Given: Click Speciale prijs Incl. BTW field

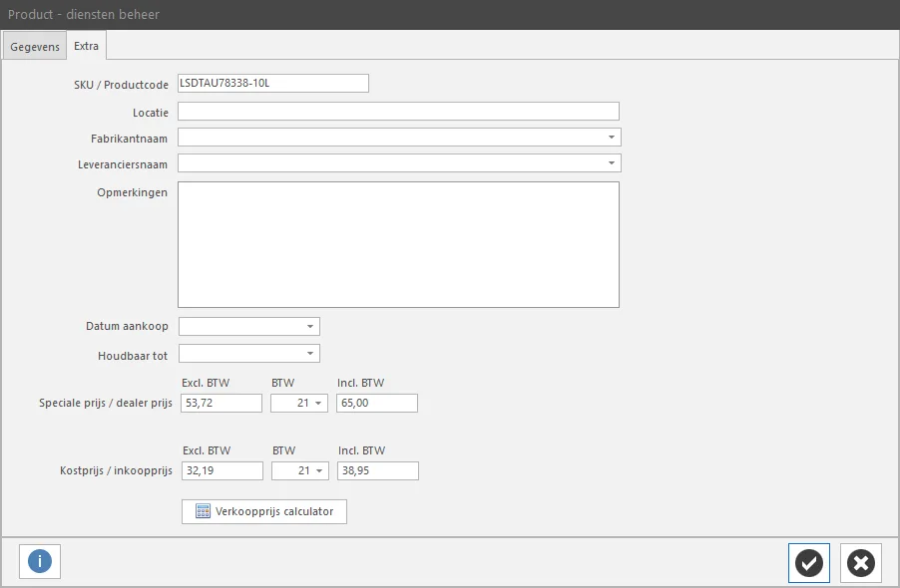Looking at the screenshot, I should (x=377, y=403).
